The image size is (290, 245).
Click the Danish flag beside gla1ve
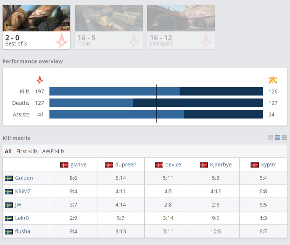tap(64, 165)
